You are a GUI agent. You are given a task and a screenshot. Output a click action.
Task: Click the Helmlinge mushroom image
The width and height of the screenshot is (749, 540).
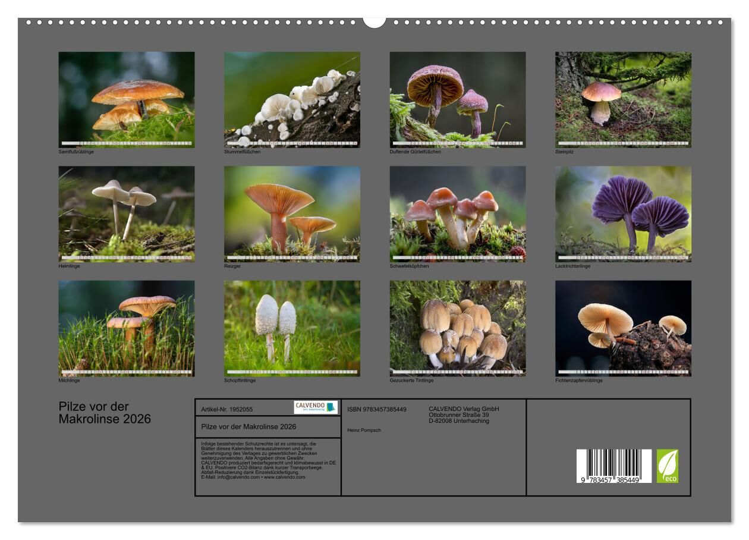tap(127, 214)
